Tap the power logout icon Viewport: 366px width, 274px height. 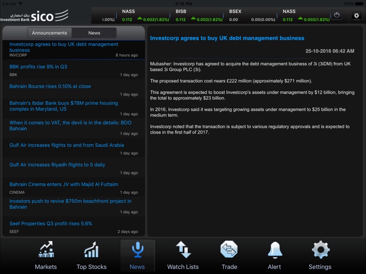tap(337, 16)
